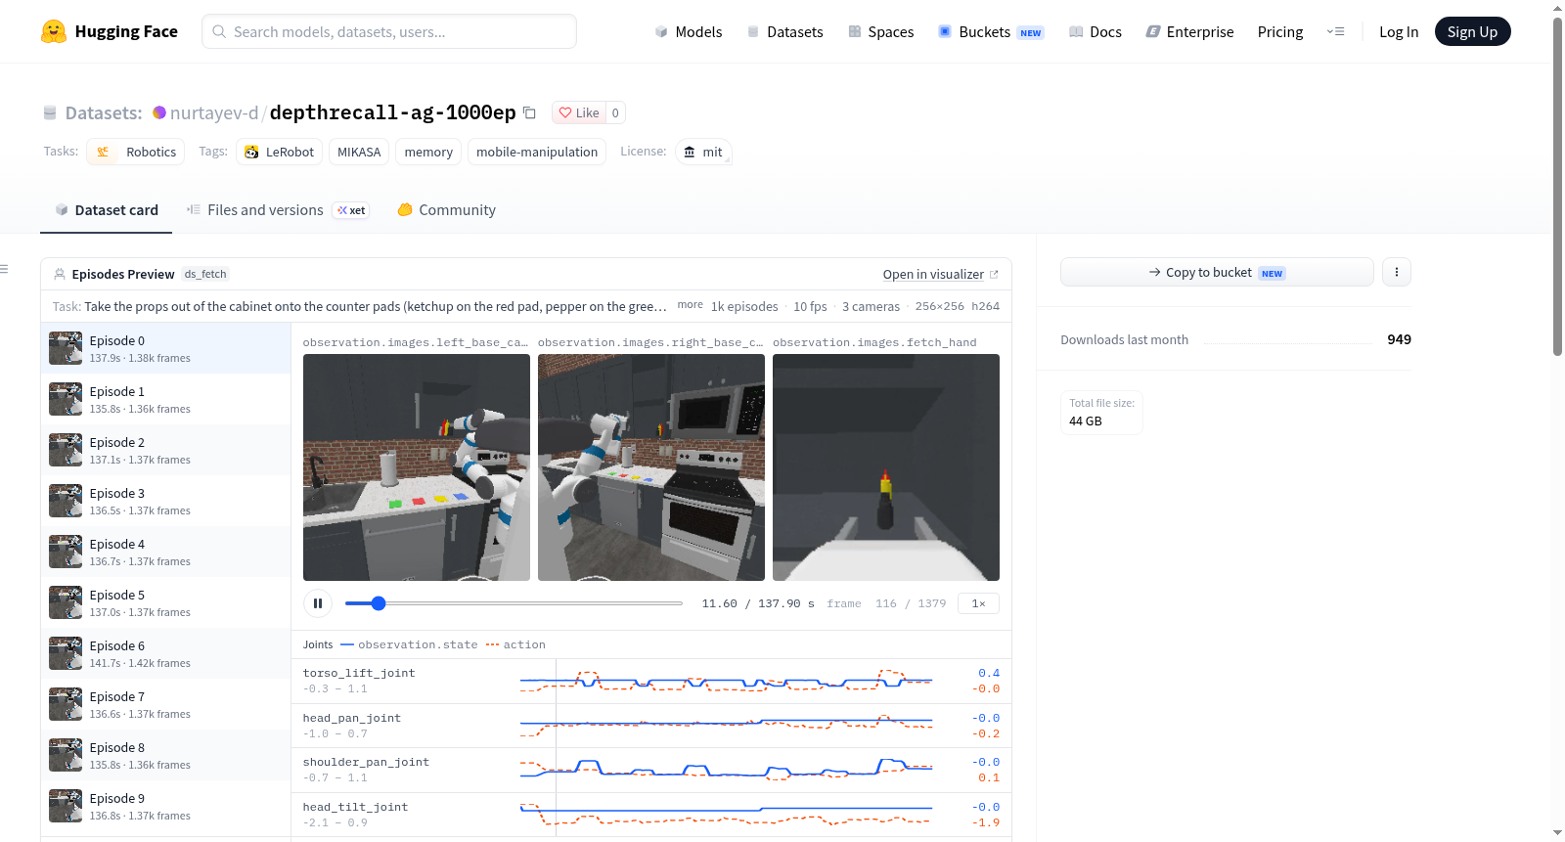Open the Models page
1565x842 pixels.
point(689,31)
